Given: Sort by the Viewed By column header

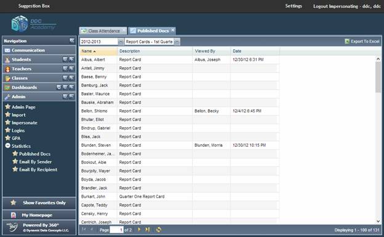Looking at the screenshot, I should 211,51.
